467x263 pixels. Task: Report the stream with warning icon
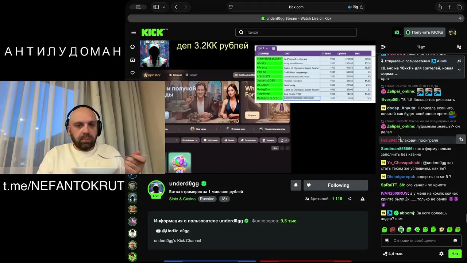coord(363,199)
